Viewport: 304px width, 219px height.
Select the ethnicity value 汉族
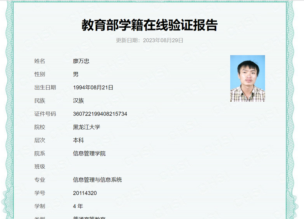click(x=78, y=101)
